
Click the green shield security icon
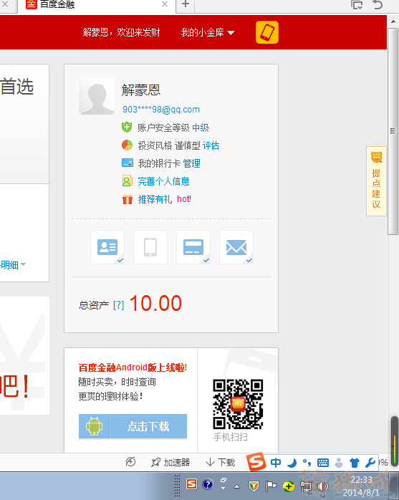[x=127, y=127]
